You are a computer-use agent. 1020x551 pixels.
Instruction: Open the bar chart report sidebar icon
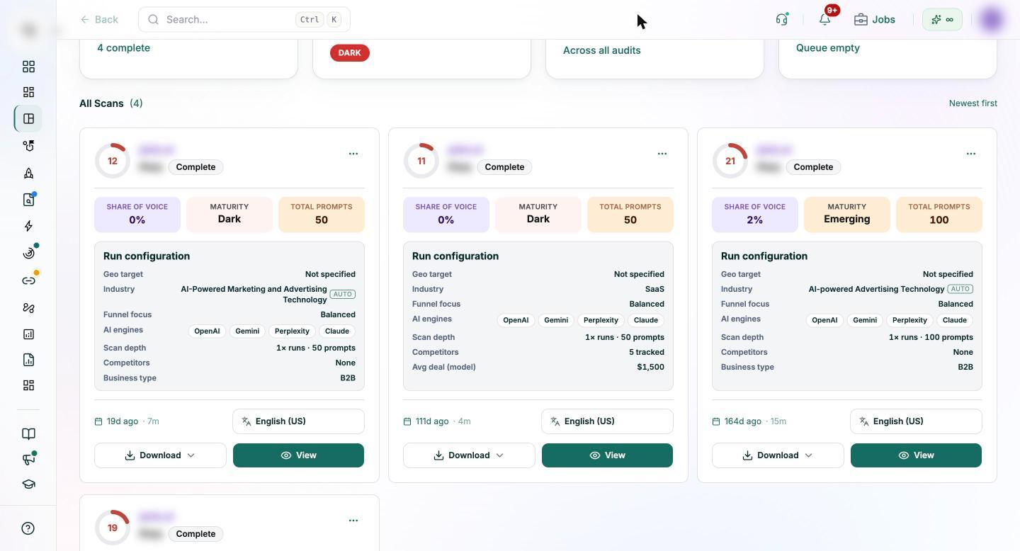pyautogui.click(x=28, y=334)
